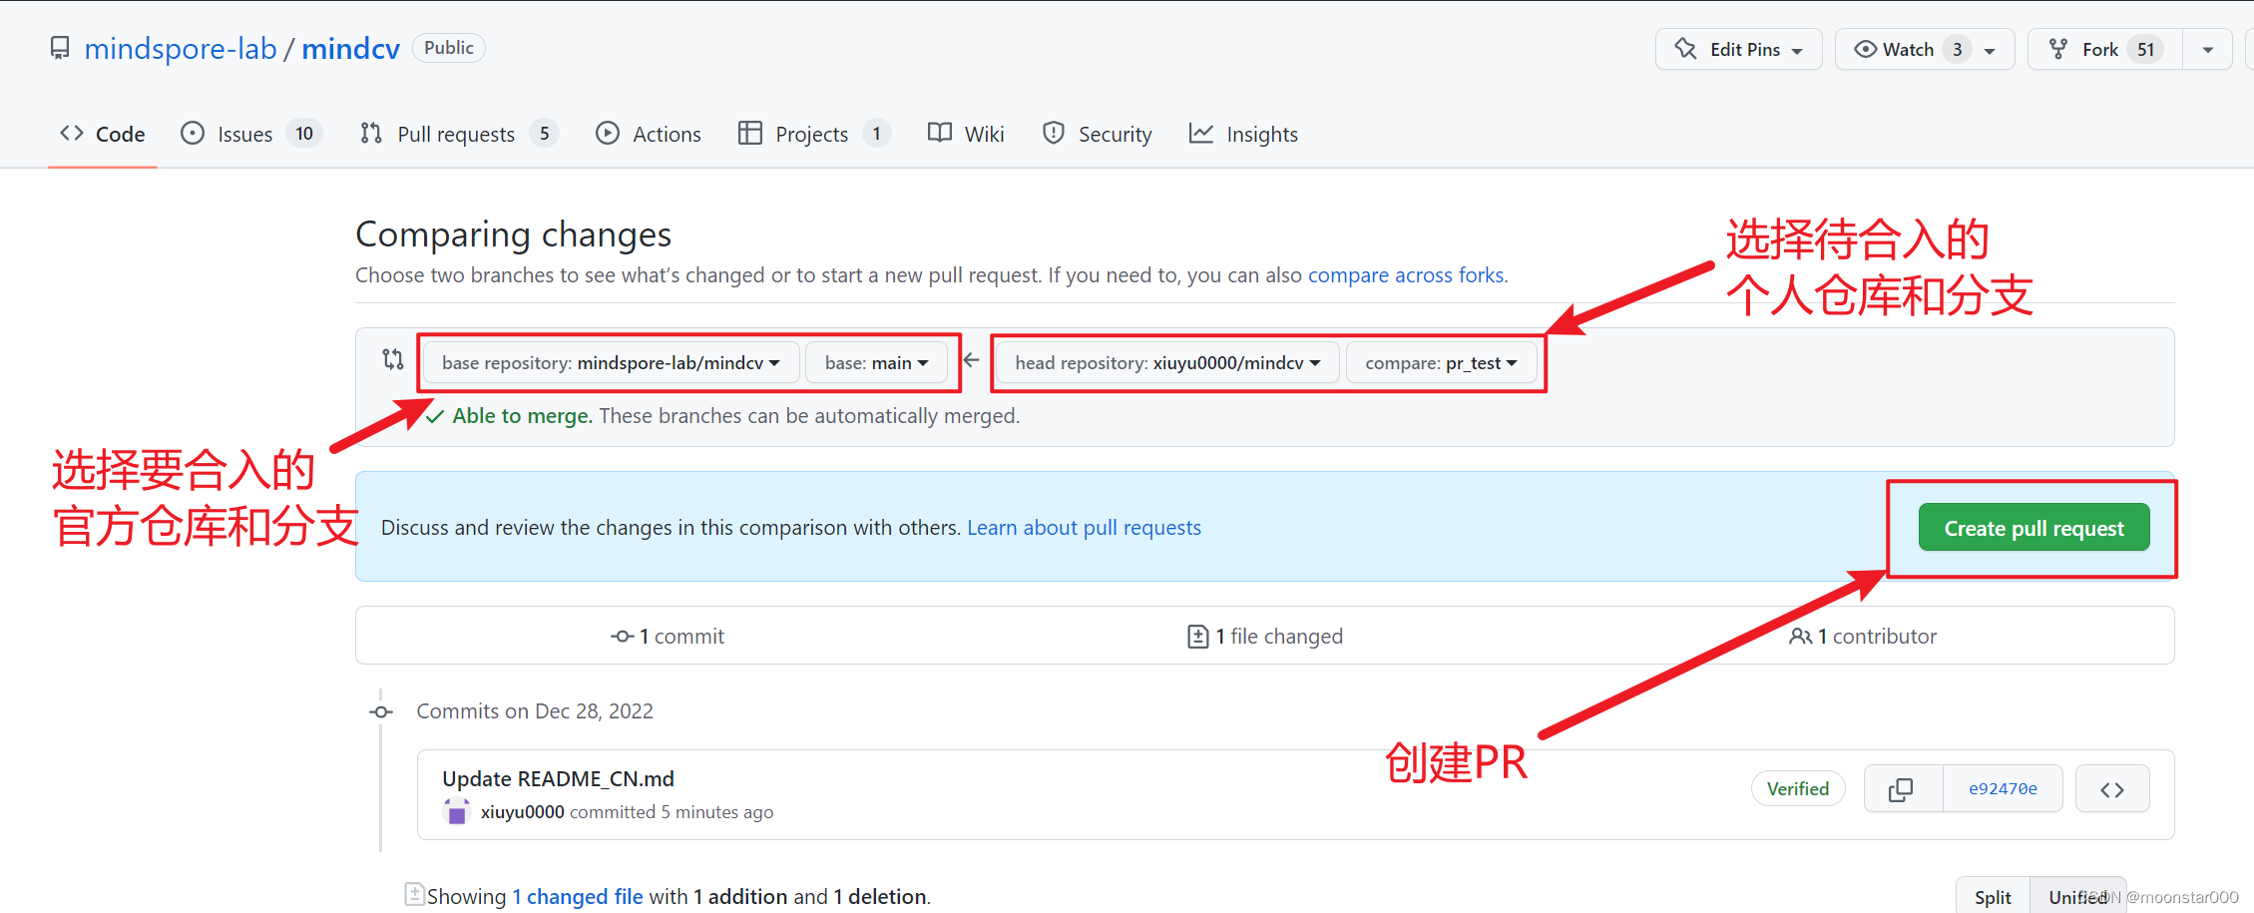The image size is (2254, 913).
Task: Click the pull request icon in tabs
Action: pyautogui.click(x=371, y=133)
